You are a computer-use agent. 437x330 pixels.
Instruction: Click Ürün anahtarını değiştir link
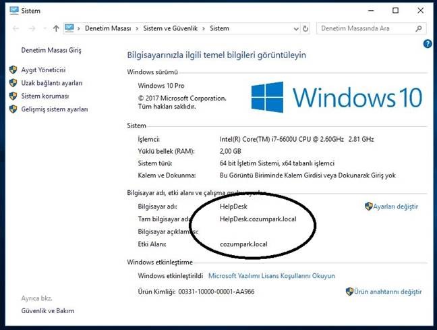tap(388, 292)
